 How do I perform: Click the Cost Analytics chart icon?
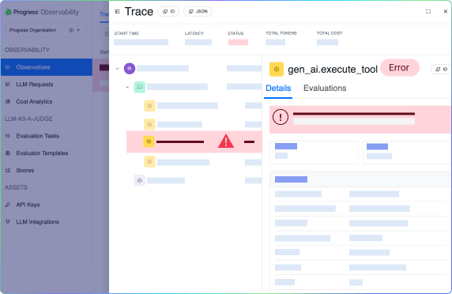click(8, 101)
